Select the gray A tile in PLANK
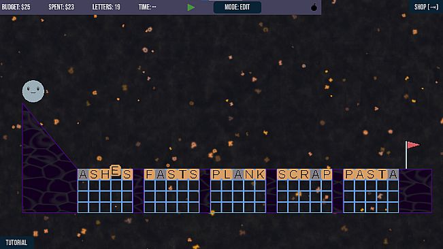Viewport: 443px width, 249px height. click(x=238, y=174)
